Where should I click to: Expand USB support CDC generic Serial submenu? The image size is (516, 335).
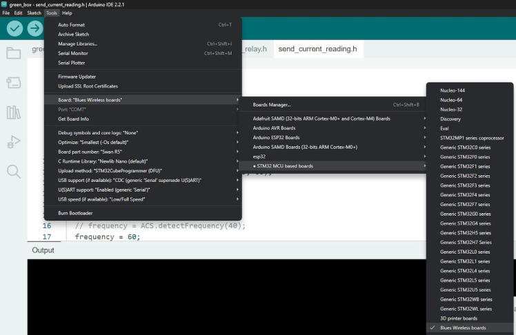143,180
